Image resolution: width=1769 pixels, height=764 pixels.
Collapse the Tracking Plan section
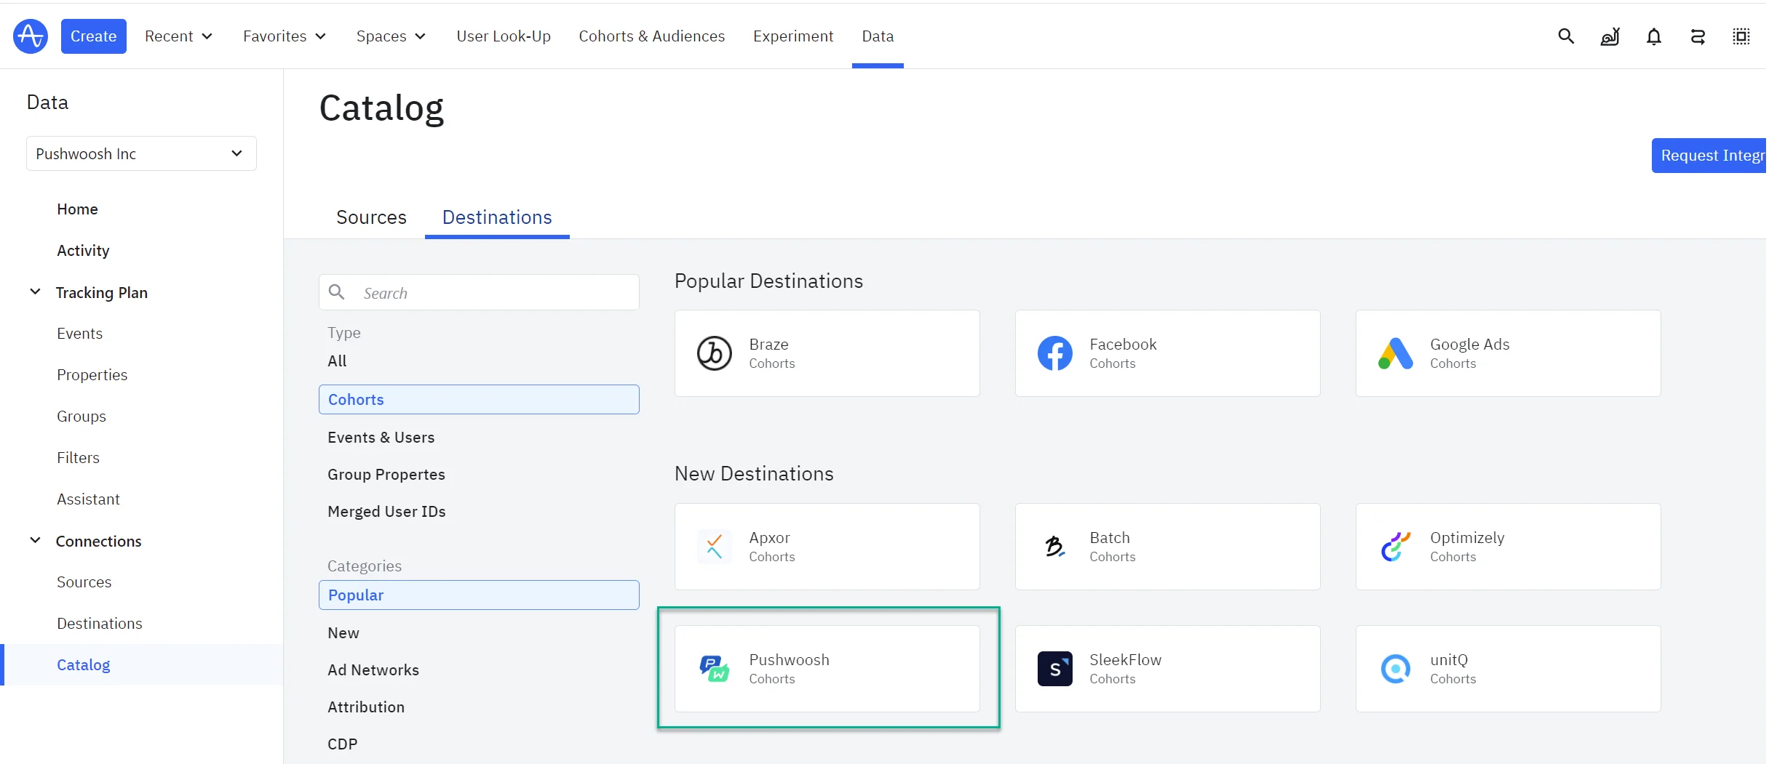point(35,292)
